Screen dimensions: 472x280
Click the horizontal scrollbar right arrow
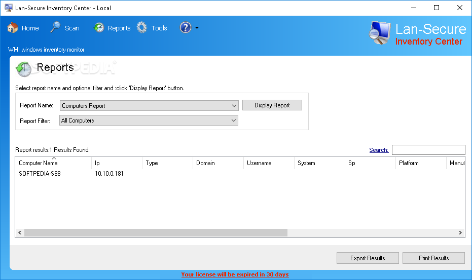[460, 232]
